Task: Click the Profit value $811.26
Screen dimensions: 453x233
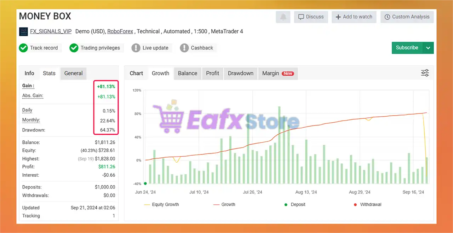Action: tap(107, 167)
